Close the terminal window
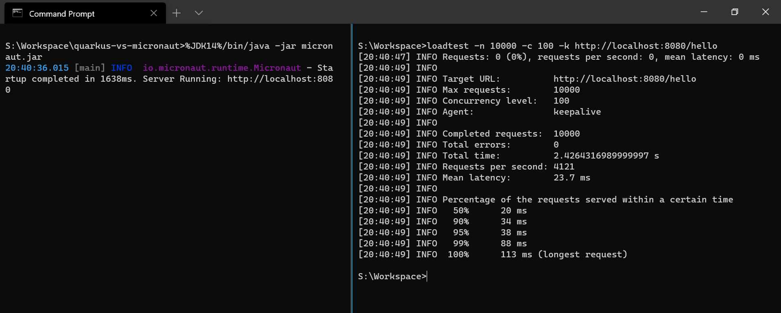Screen dimensions: 781x313 pyautogui.click(x=766, y=12)
